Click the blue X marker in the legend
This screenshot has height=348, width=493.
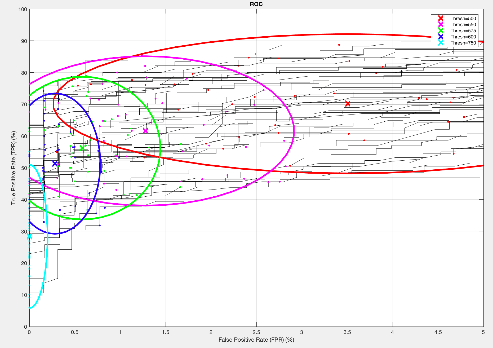pos(441,37)
